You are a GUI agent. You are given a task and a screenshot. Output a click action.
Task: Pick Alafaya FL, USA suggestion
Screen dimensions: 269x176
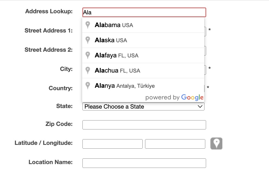coord(117,56)
